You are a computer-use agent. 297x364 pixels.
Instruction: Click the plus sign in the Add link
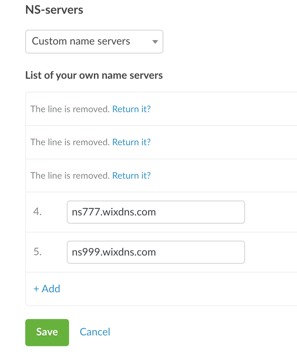(x=36, y=289)
